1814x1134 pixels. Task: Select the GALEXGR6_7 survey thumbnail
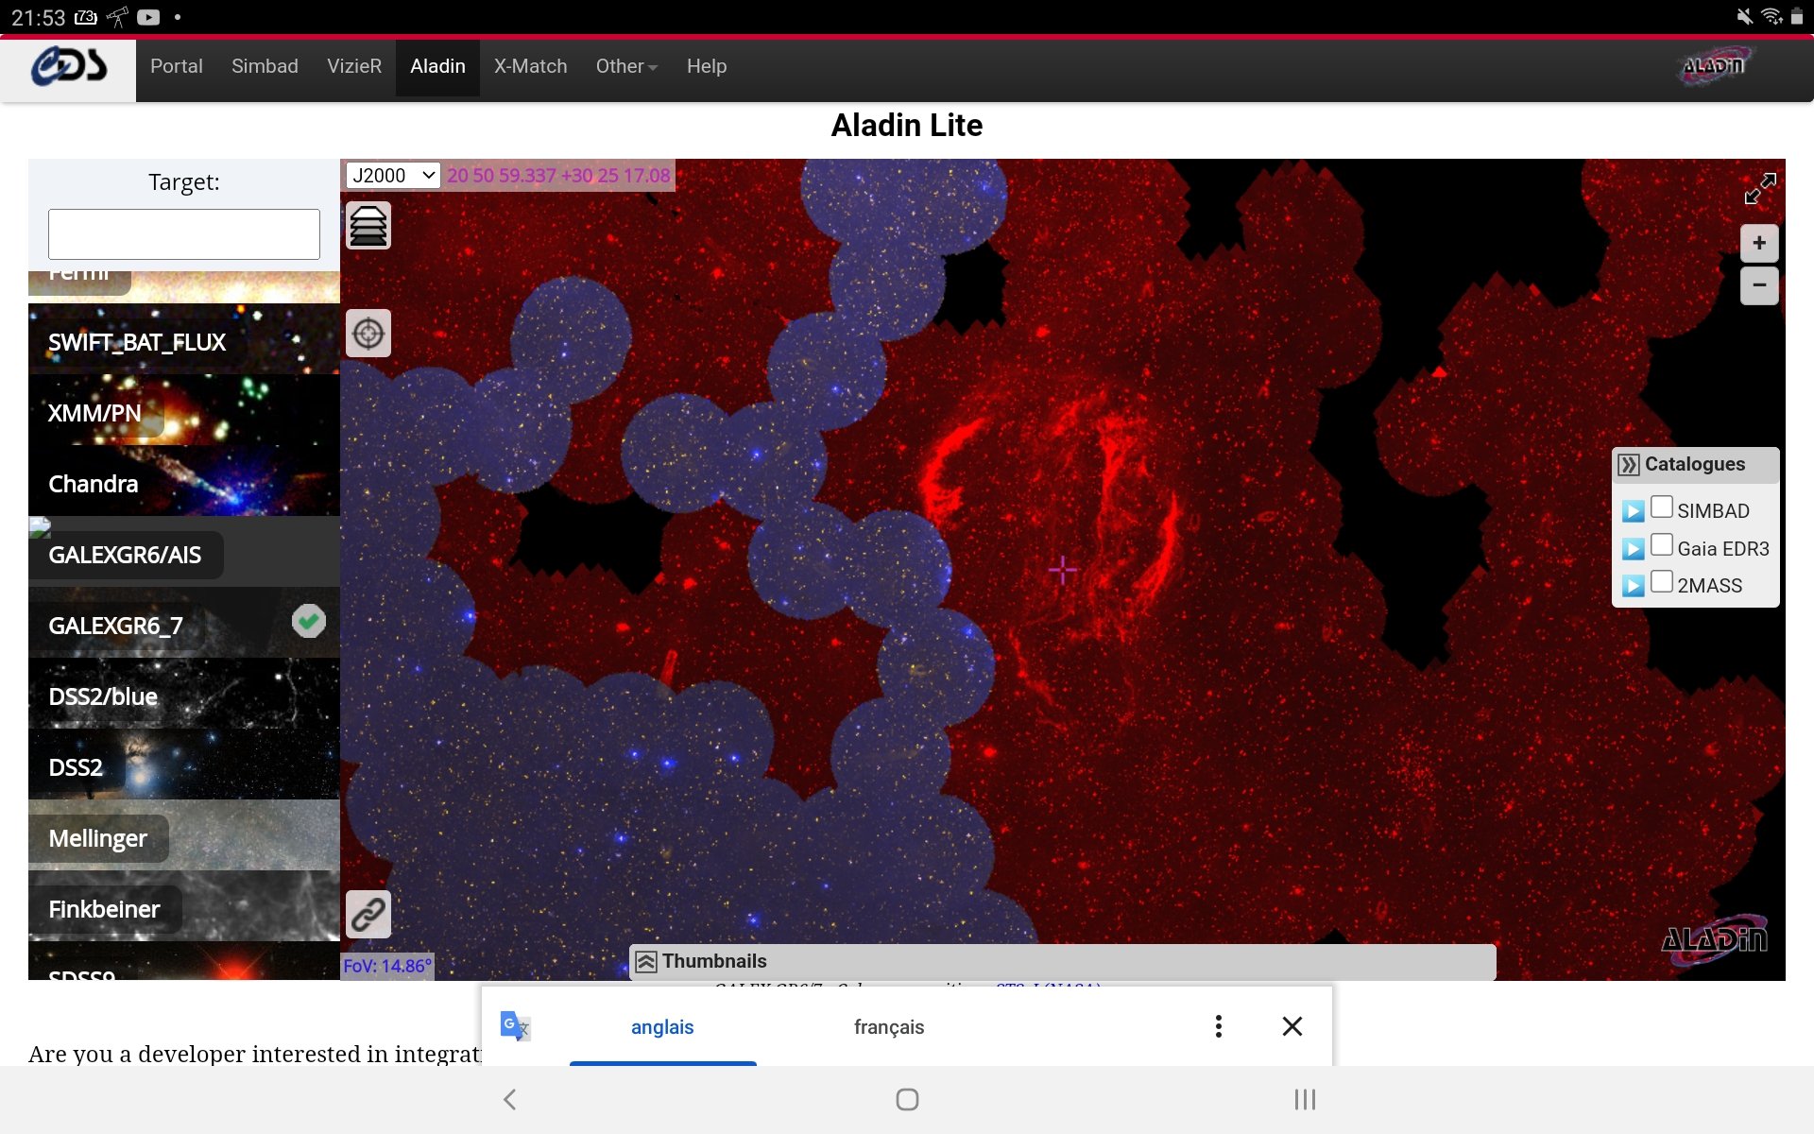tap(184, 623)
